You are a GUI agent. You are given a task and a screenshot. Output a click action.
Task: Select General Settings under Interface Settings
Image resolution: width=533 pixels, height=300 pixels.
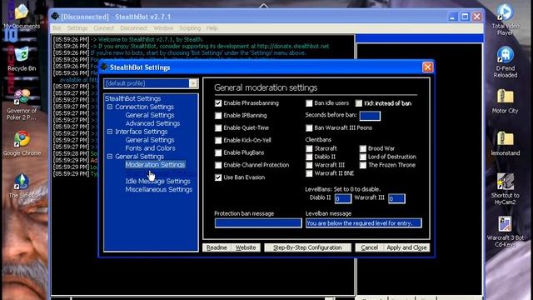(x=150, y=140)
